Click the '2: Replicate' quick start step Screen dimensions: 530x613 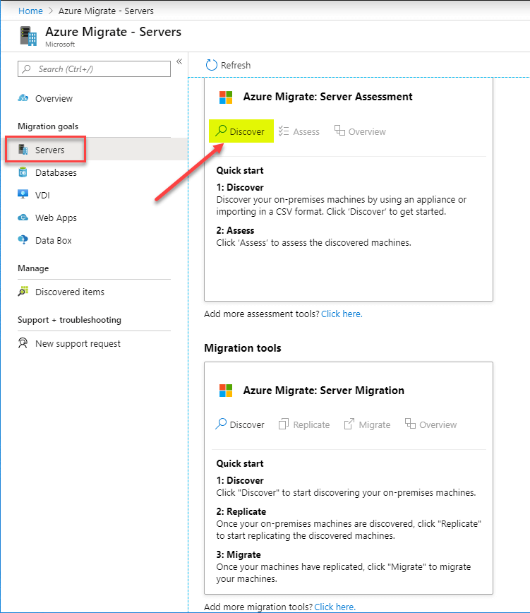(x=241, y=512)
